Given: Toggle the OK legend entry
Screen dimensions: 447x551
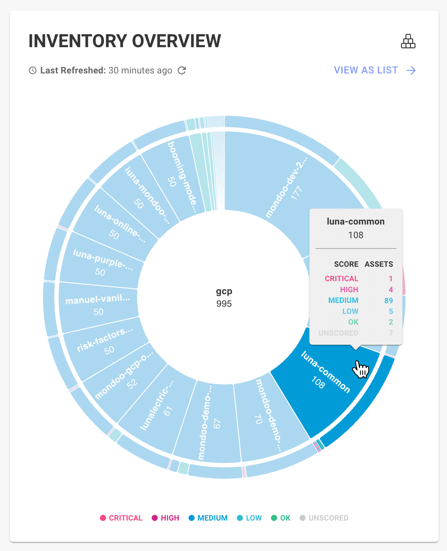Looking at the screenshot, I should point(281,518).
